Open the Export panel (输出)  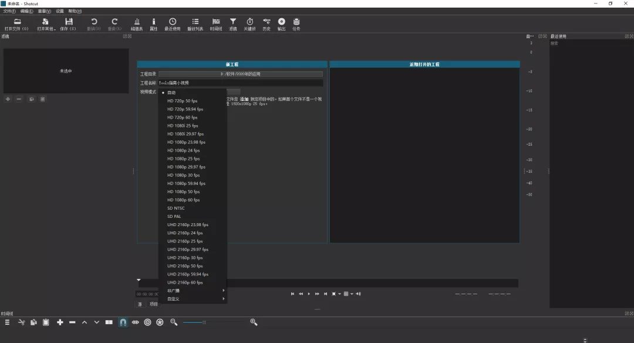click(x=281, y=24)
